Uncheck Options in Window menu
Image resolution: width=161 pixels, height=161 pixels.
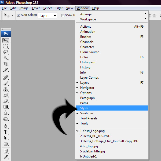(x=112, y=93)
